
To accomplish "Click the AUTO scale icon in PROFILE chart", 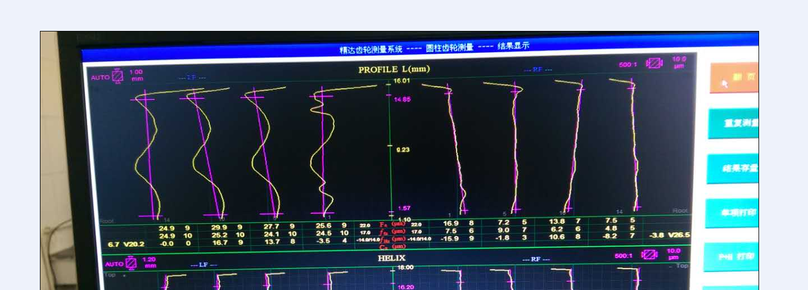I will click(x=118, y=76).
